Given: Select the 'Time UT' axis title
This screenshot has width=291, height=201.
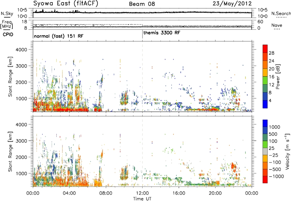Looking at the screenshot, I should (x=142, y=198).
